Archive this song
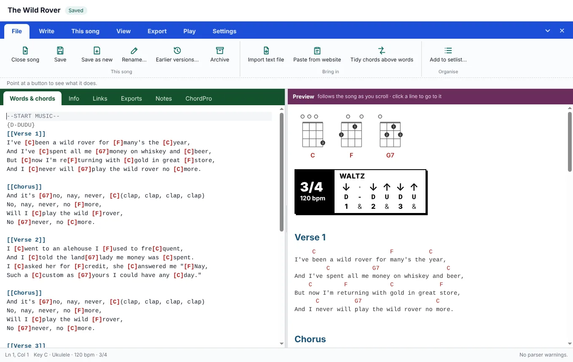Viewport: 573px width, 362px height. tap(220, 55)
